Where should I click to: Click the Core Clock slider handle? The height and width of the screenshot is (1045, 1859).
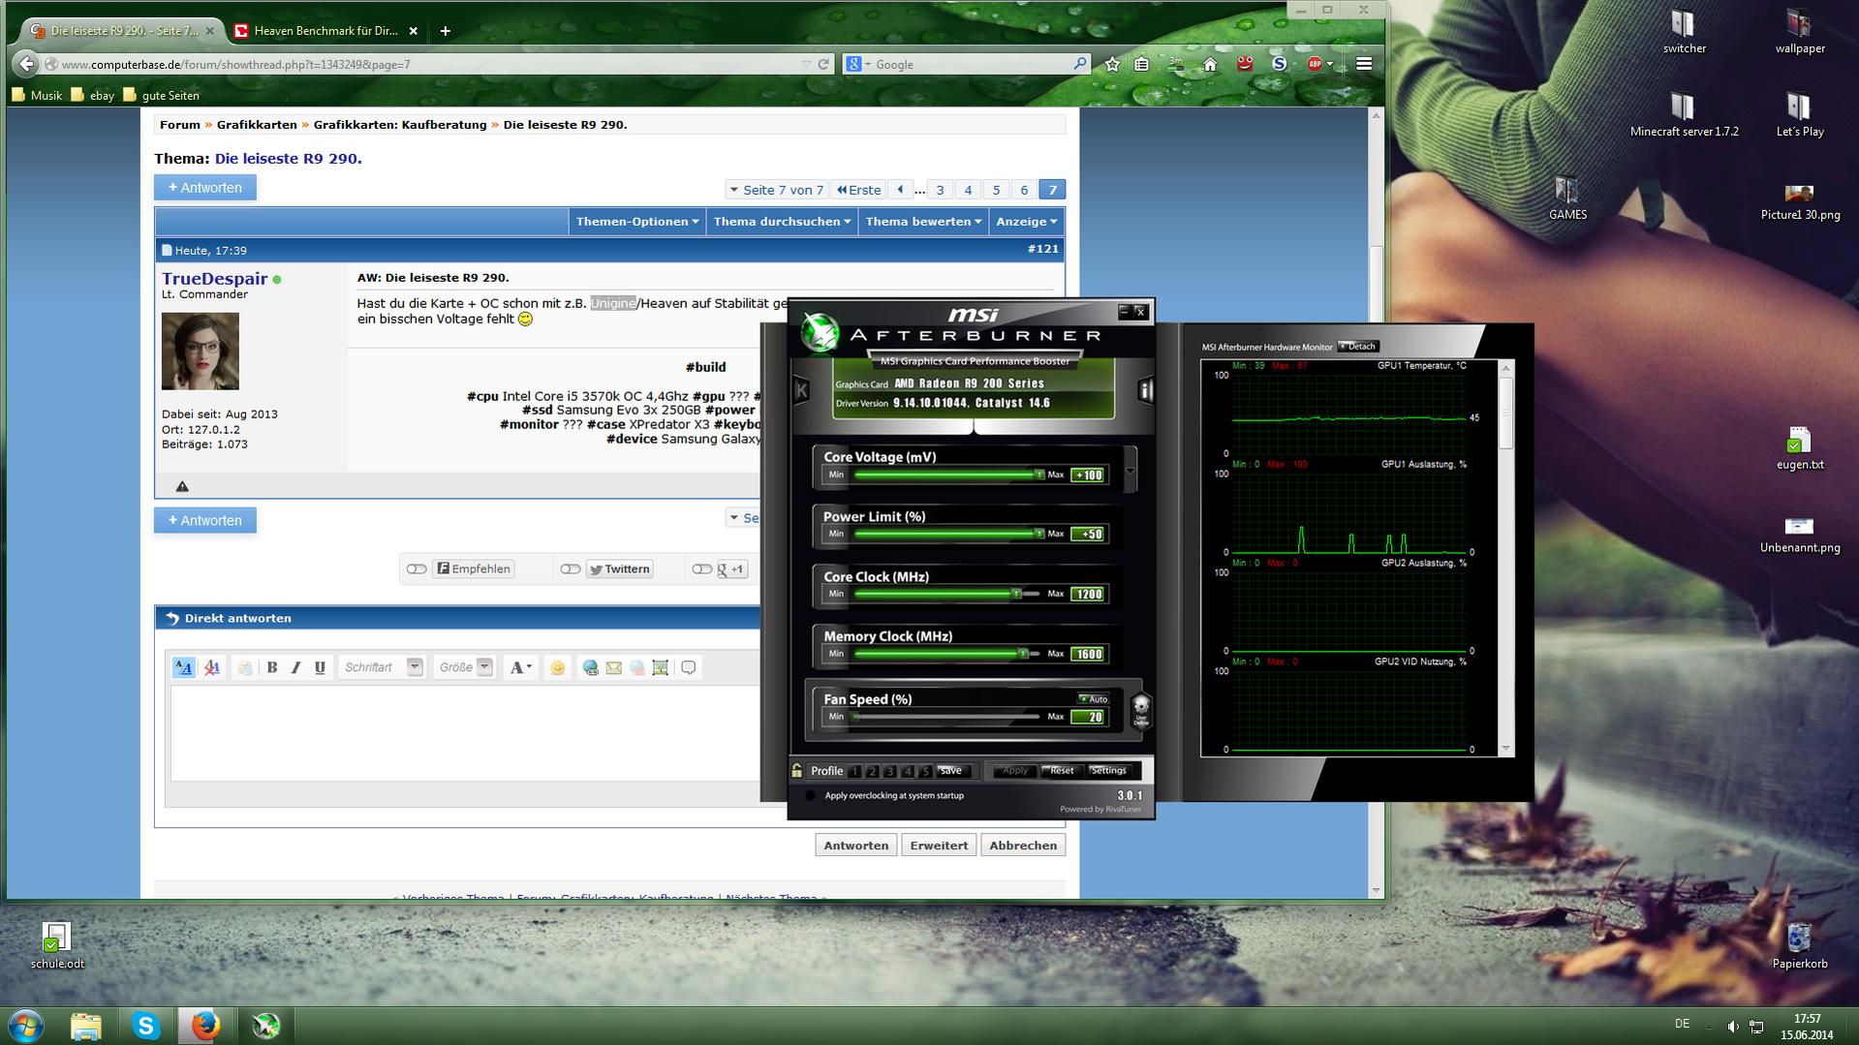click(1016, 594)
